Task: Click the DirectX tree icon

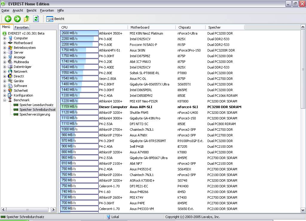Action: (10, 76)
